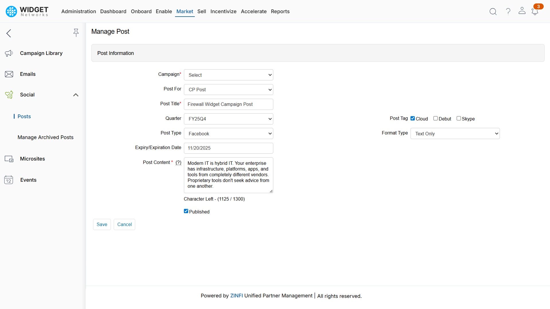
Task: Open the user profile menu
Action: (522, 11)
